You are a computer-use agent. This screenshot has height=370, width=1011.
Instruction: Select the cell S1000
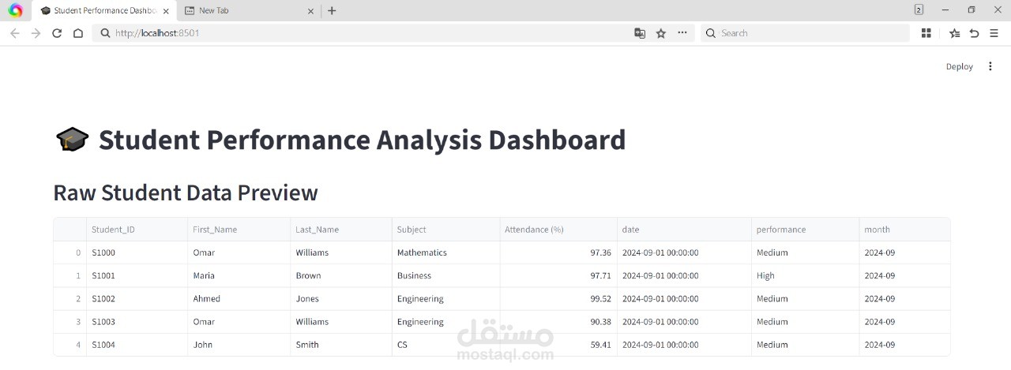coord(137,252)
